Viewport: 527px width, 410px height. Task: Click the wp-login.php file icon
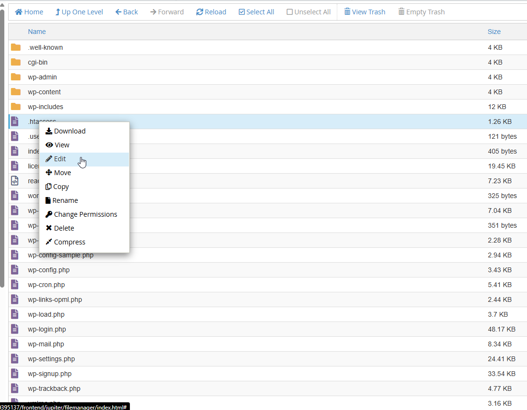pos(15,329)
